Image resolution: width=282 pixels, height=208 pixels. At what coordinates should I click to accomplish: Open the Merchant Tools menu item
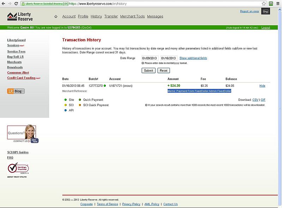click(133, 16)
